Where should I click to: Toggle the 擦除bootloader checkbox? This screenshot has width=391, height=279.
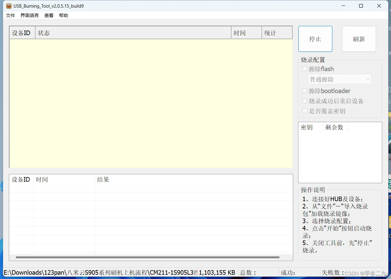pos(305,91)
